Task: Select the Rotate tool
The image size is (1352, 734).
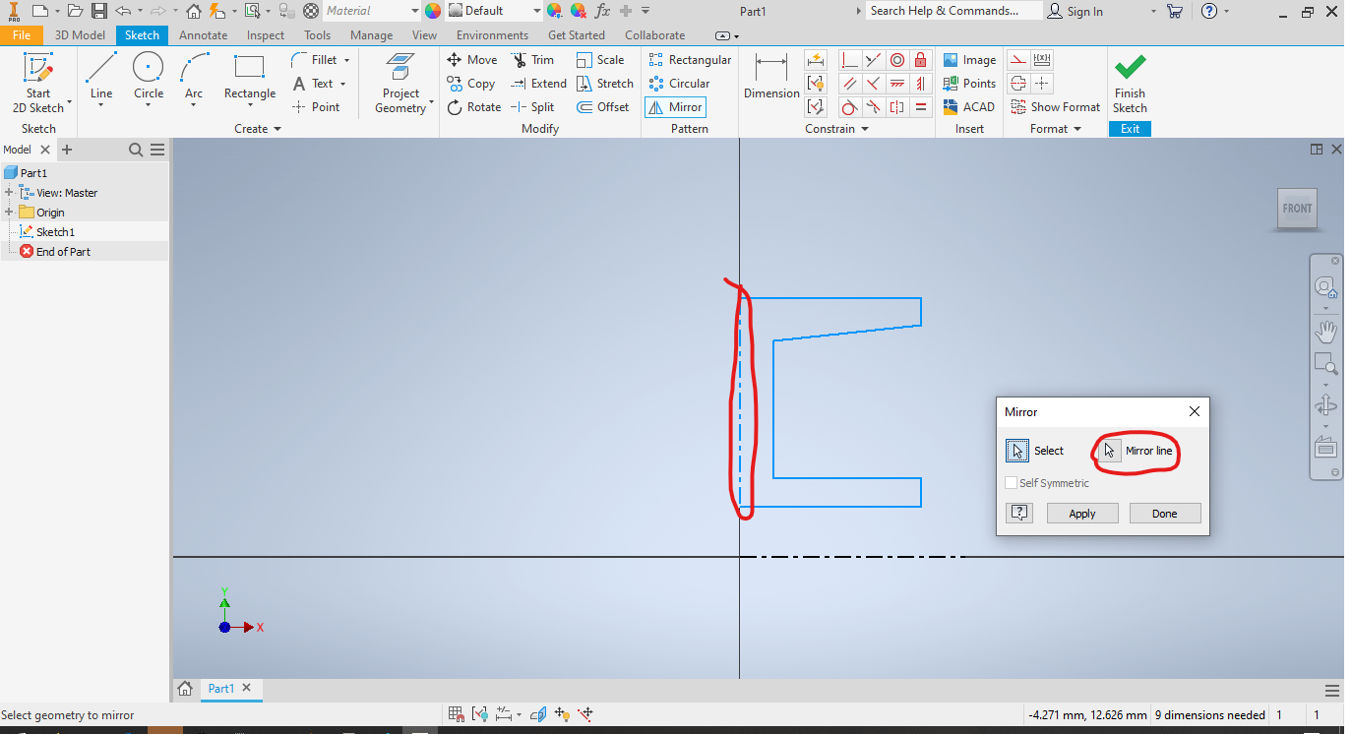Action: coord(474,107)
